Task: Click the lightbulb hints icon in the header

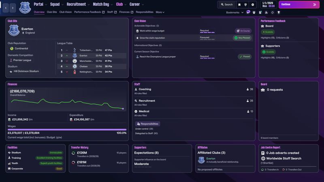Action: [x=245, y=4]
